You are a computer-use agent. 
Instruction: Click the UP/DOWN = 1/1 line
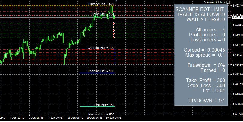[x=207, y=101]
